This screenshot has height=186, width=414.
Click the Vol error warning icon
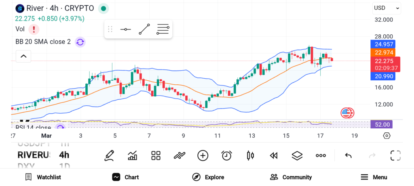point(34,29)
